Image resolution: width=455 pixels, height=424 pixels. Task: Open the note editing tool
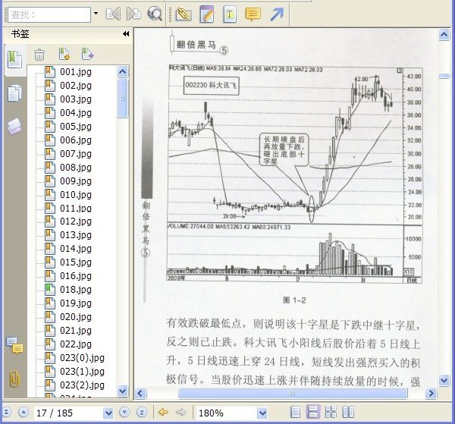pyautogui.click(x=207, y=14)
